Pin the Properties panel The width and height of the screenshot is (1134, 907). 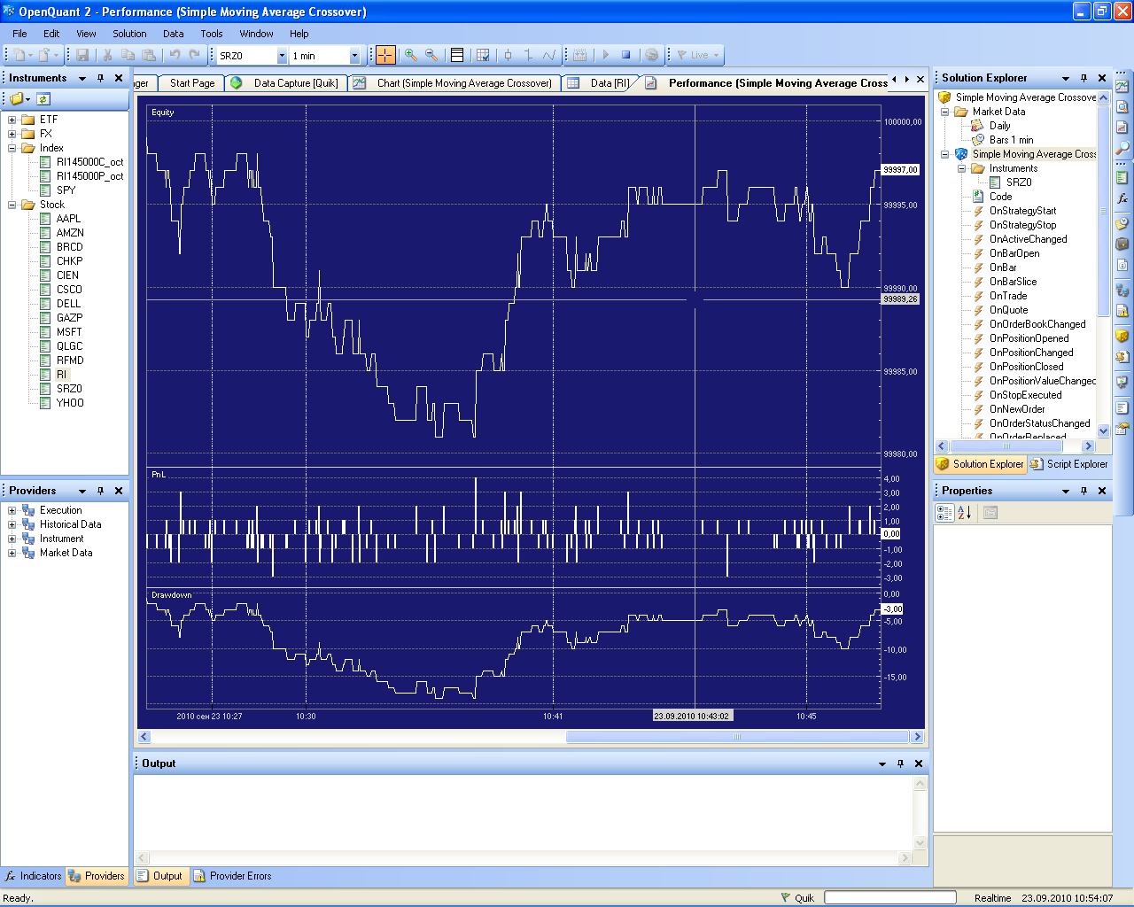tap(1084, 491)
